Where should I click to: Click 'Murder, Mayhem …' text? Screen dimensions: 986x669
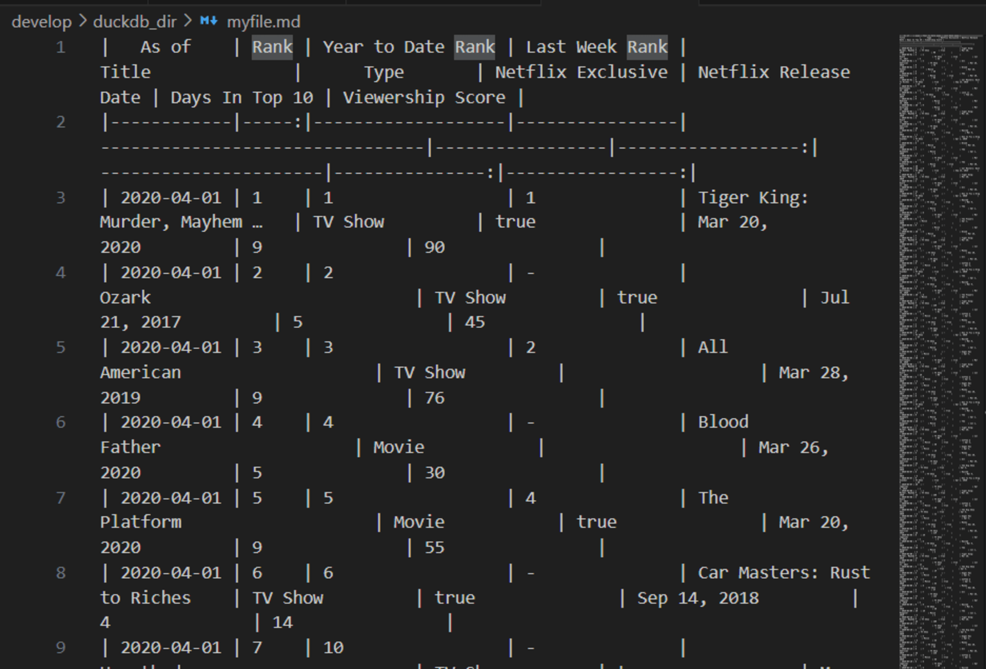(181, 222)
